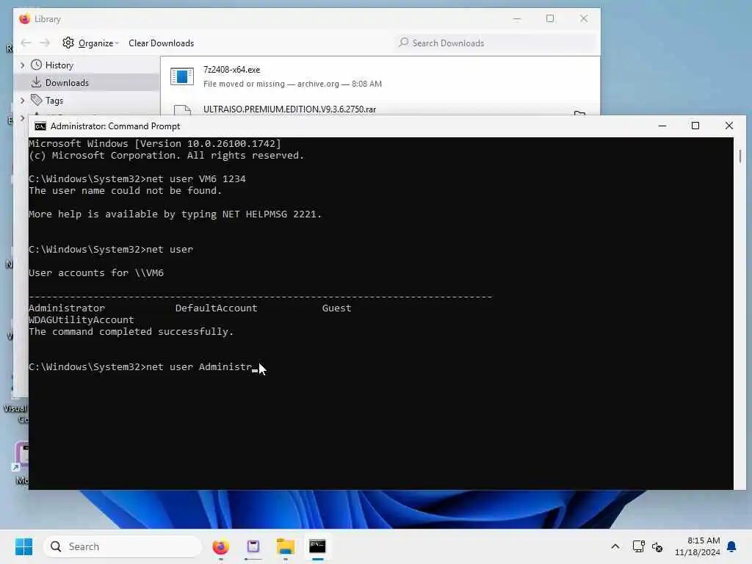Open the Organize dropdown arrow in Library

click(x=117, y=43)
